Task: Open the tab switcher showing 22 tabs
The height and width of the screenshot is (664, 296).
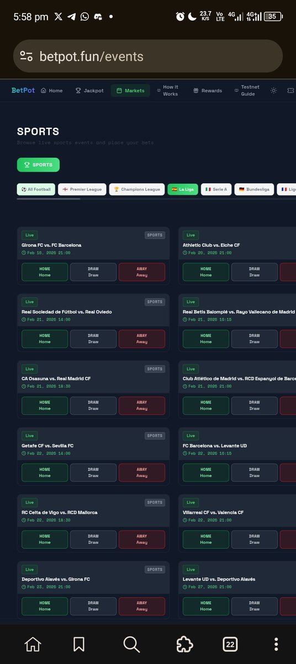Action: coord(230,645)
